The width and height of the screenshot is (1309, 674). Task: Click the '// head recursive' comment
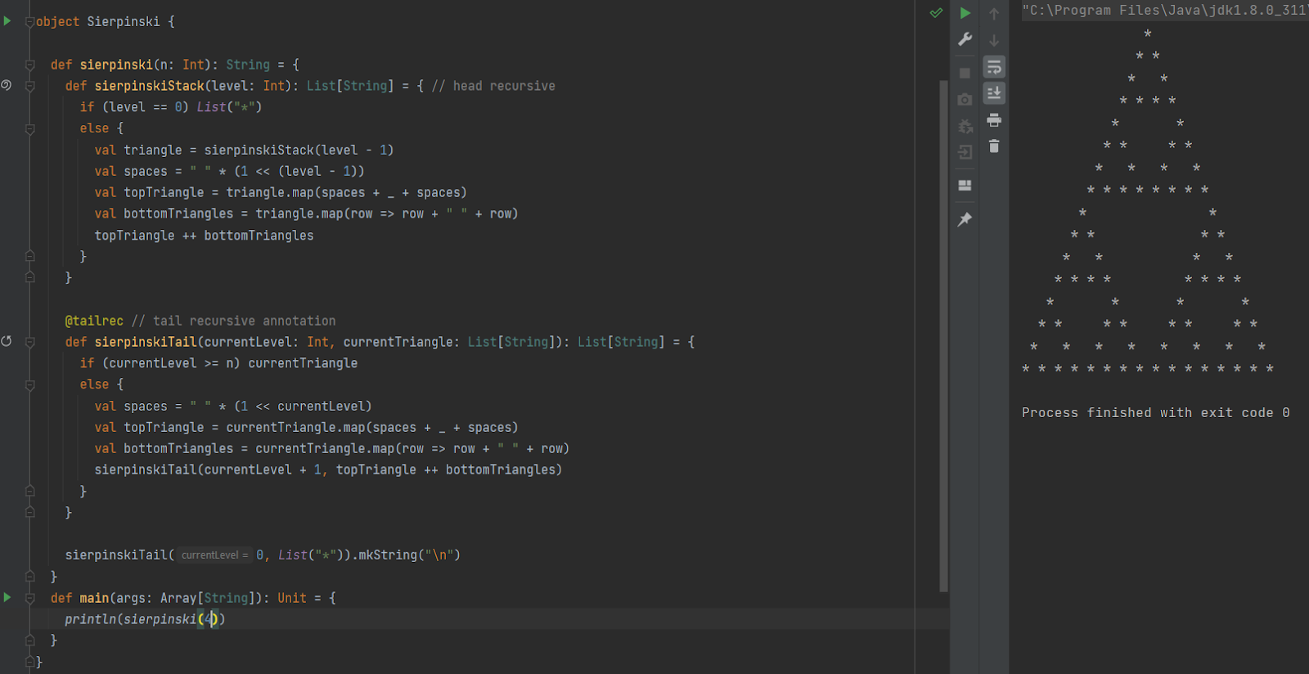(493, 86)
